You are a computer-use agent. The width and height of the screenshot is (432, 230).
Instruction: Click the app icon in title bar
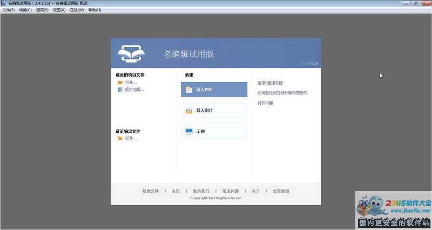click(x=4, y=3)
